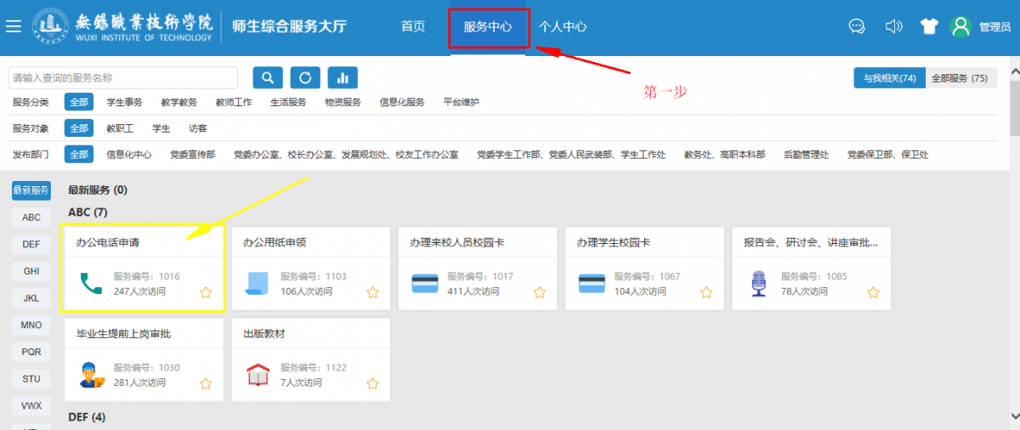Focus the service name search field

[123, 77]
